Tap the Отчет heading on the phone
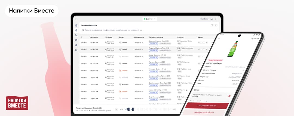294x116 pixels. click(x=197, y=90)
